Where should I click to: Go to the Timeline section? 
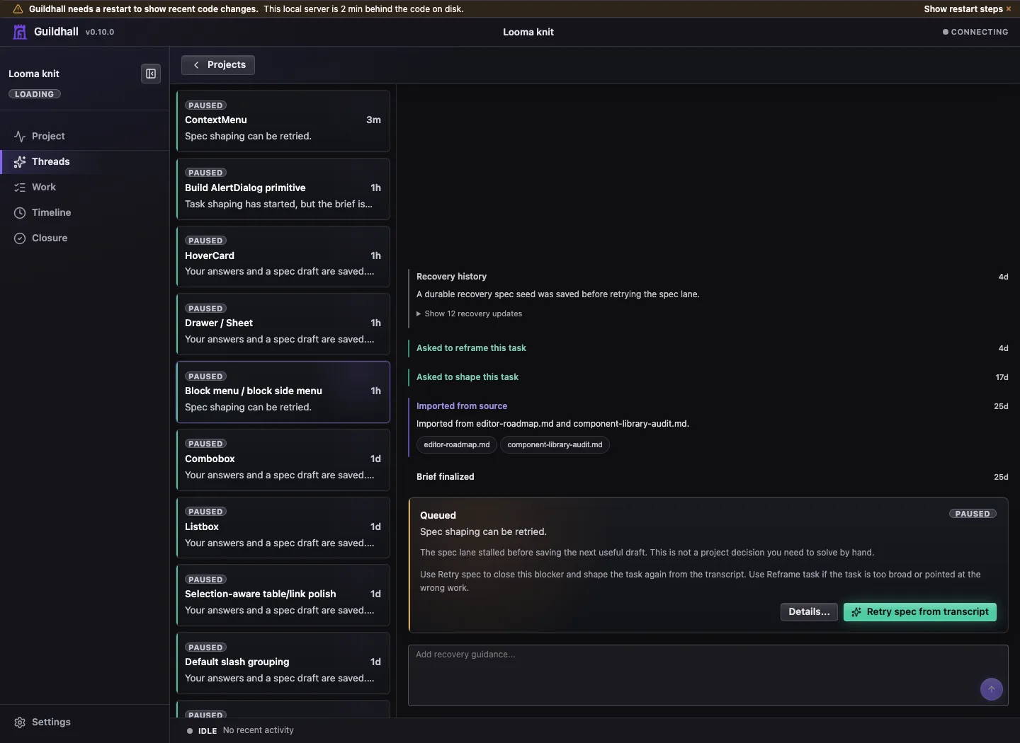coord(84,212)
